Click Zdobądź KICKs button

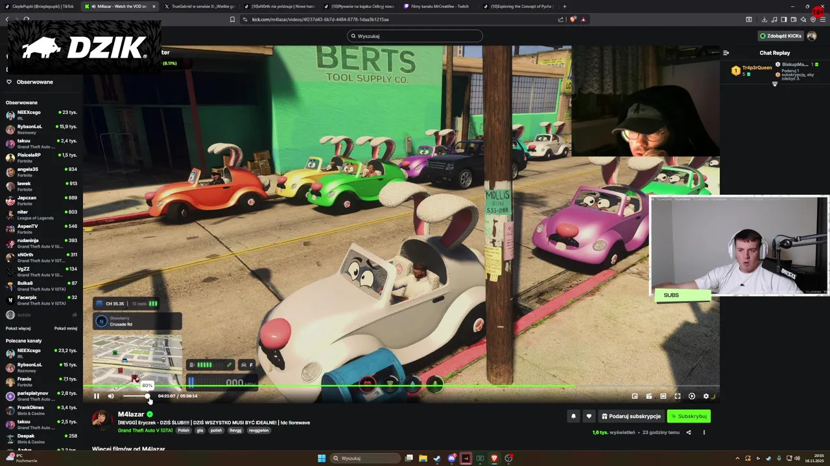(781, 36)
